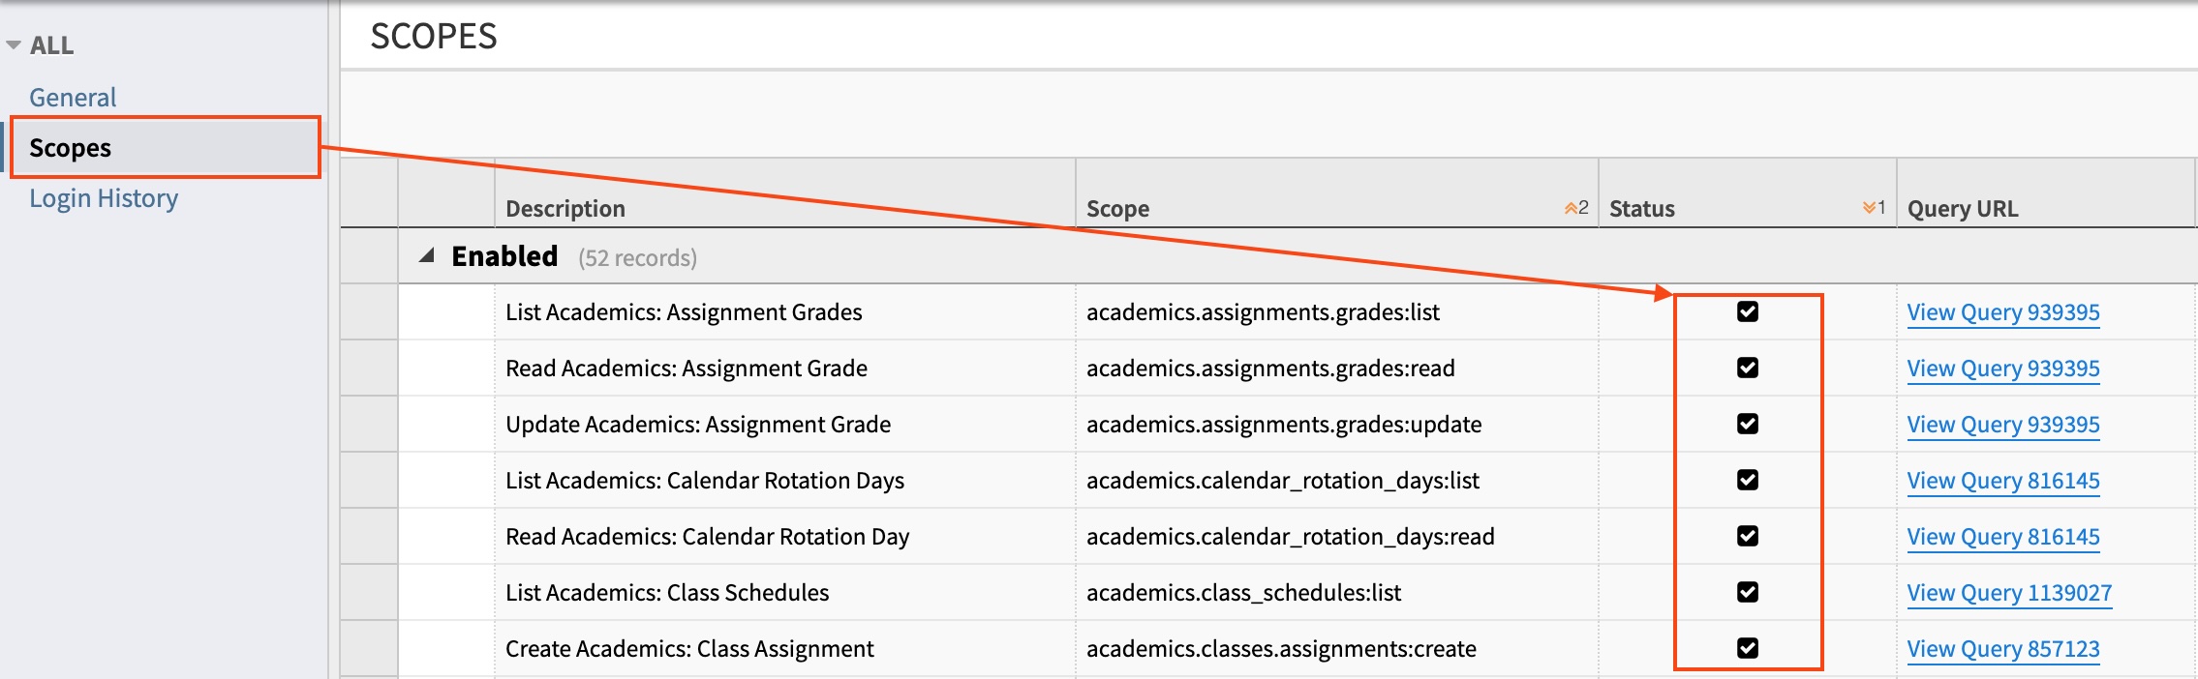
Task: Open View Query 1139027 link
Action: tap(2008, 593)
